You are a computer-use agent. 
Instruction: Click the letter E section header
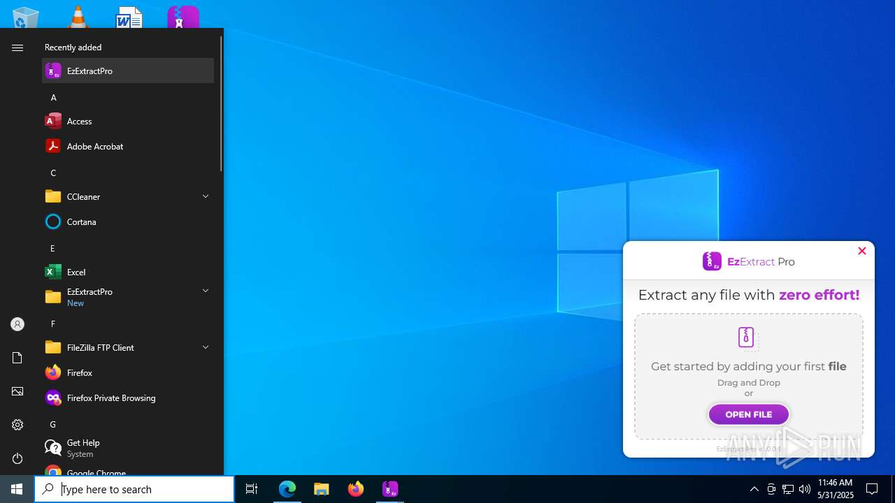pyautogui.click(x=53, y=248)
